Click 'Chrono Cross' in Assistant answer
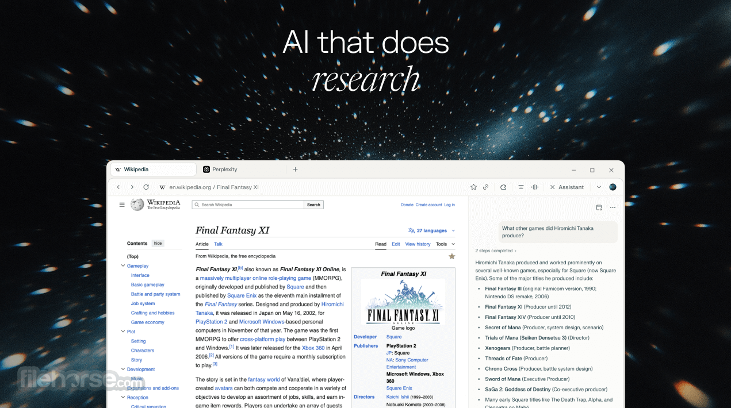 coord(502,369)
